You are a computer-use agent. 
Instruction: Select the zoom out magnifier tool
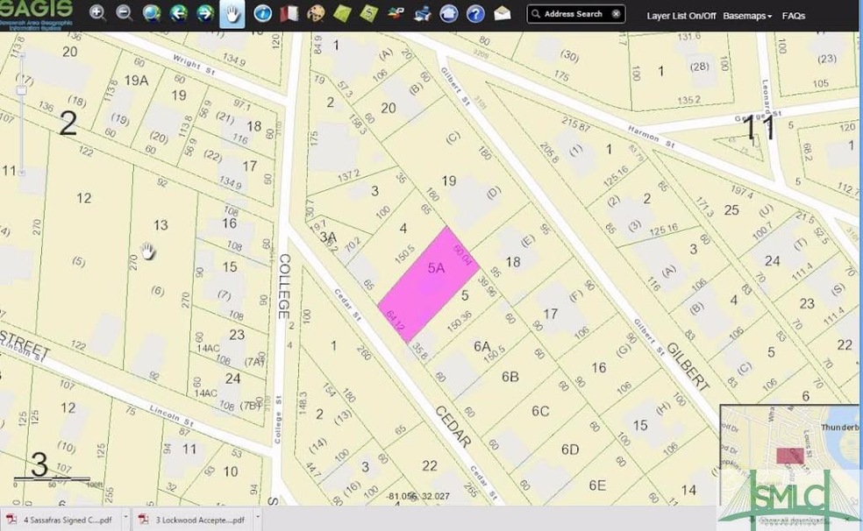125,13
